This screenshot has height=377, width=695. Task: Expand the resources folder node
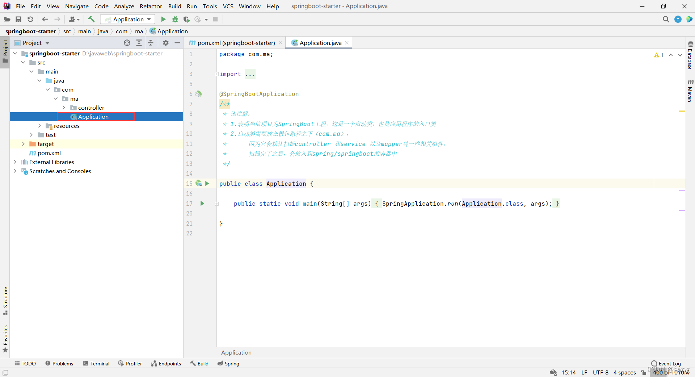pos(40,126)
